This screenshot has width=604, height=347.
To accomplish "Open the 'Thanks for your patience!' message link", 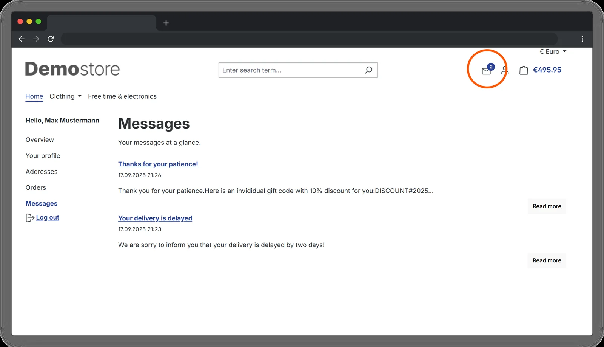I will pyautogui.click(x=158, y=164).
